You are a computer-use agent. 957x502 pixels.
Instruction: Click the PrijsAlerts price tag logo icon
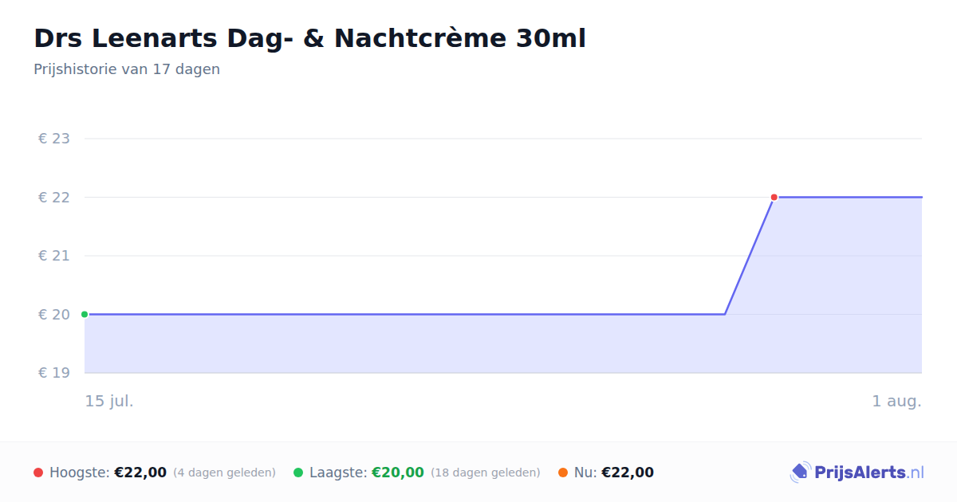[800, 473]
